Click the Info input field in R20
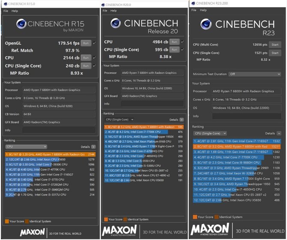This screenshot has width=287, height=240. 152,104
